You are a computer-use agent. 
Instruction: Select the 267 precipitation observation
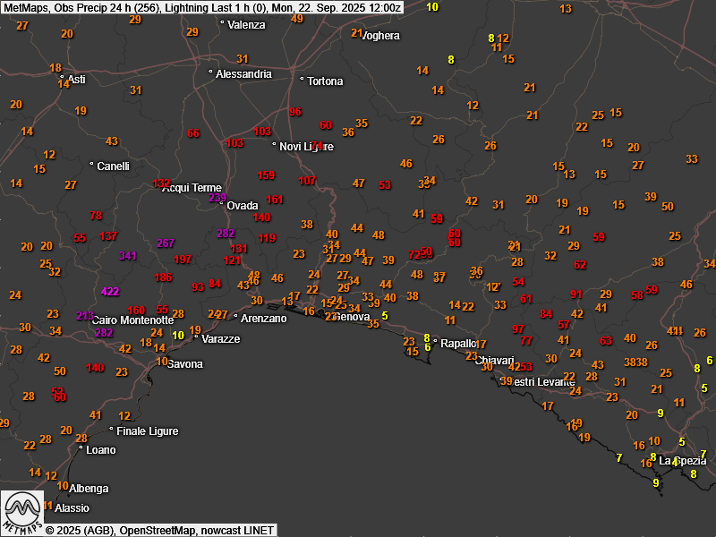[x=166, y=243]
